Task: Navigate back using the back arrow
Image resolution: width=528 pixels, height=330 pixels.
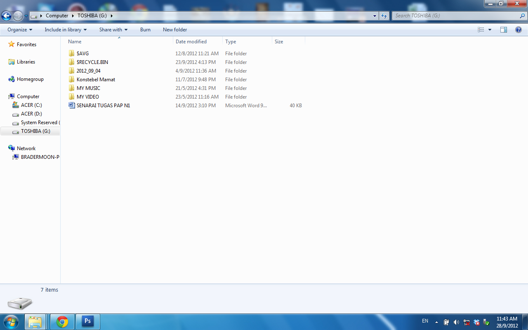Action: tap(6, 15)
